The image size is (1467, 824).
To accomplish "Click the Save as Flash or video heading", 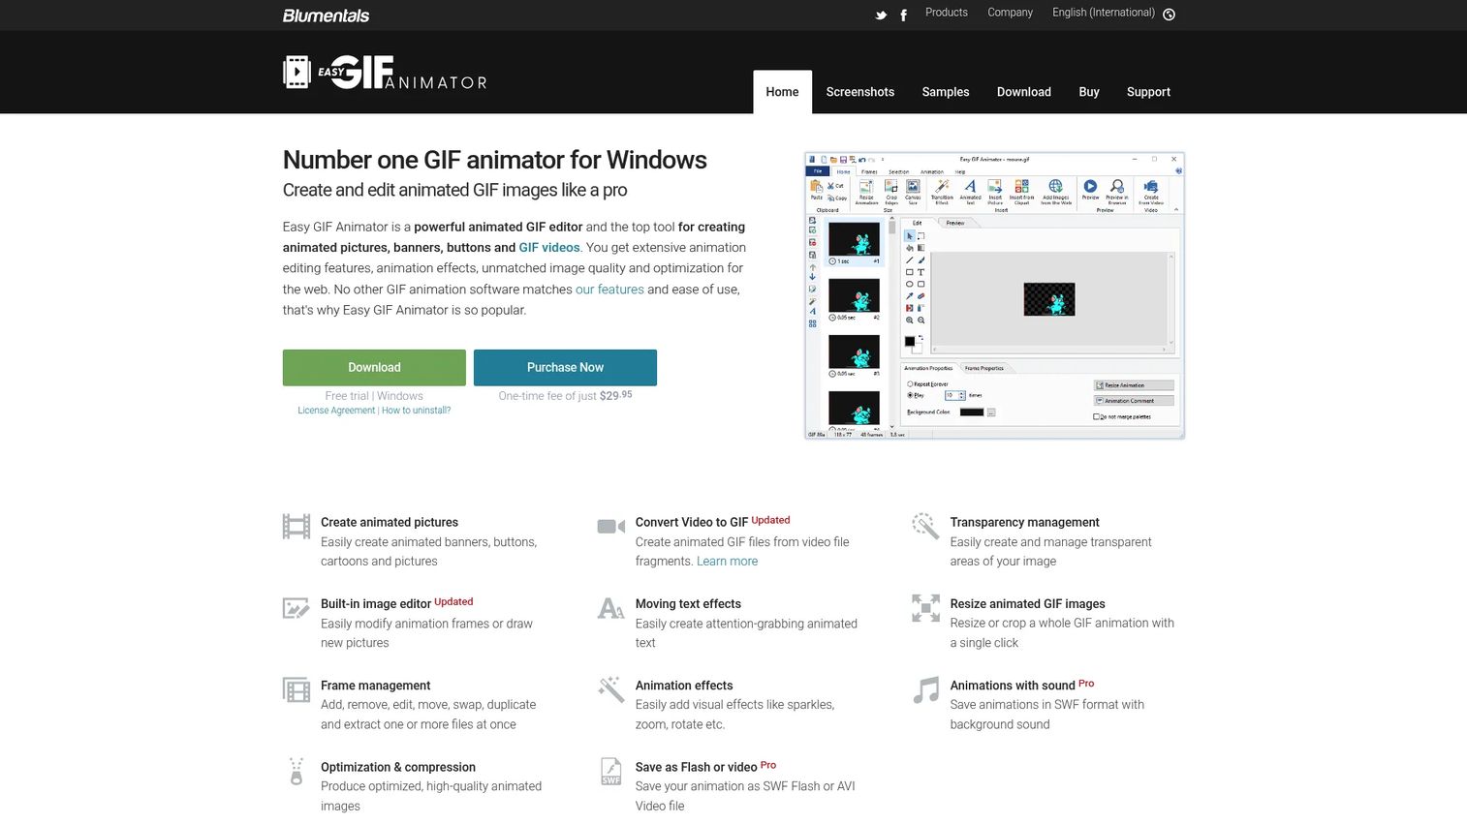I will click(697, 767).
